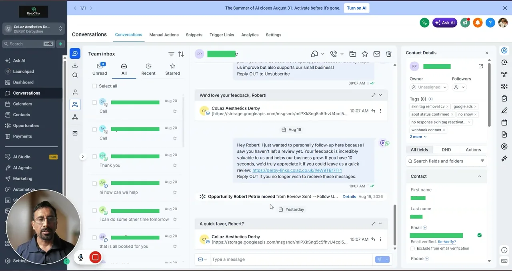Delete conversation with trash icon
The height and width of the screenshot is (271, 512).
pyautogui.click(x=389, y=54)
